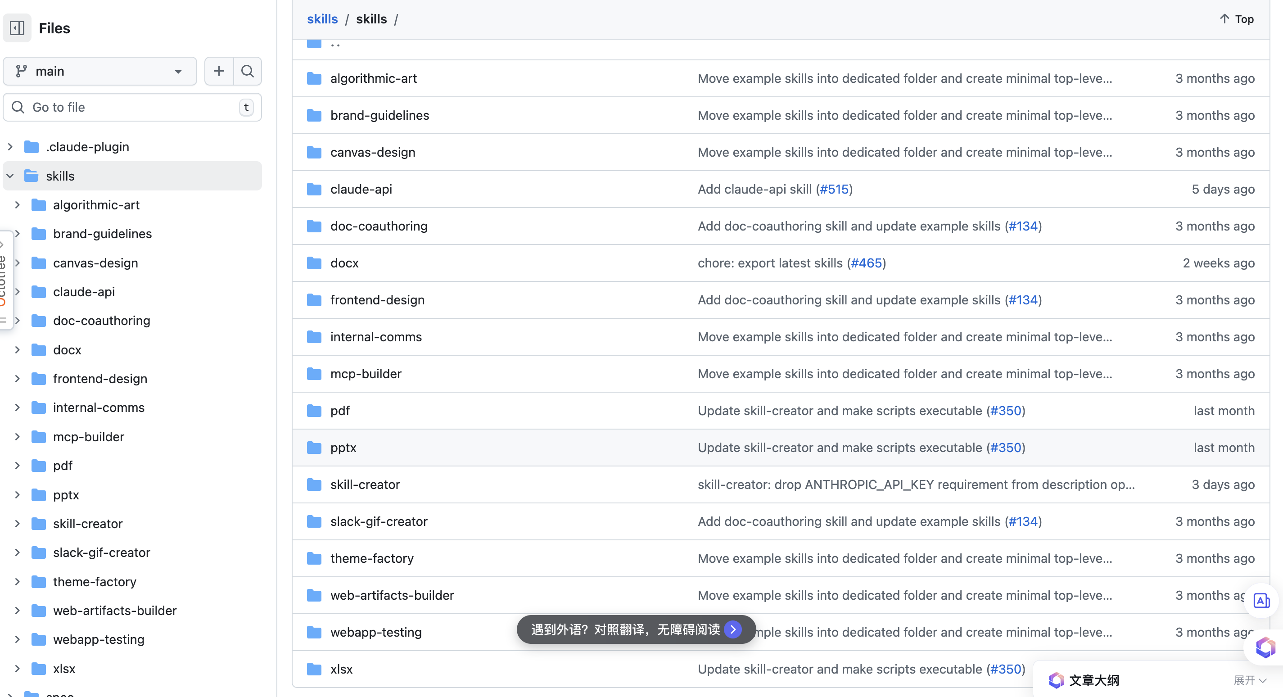The image size is (1283, 697).
Task: Select canvas-design in the sidebar tree
Action: click(x=95, y=263)
